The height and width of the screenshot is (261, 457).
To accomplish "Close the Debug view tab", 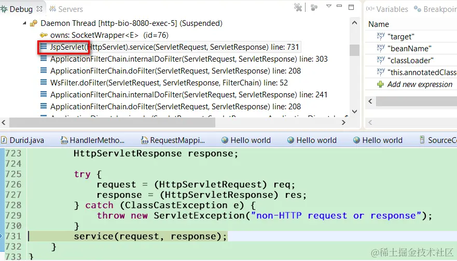I will tap(39, 9).
